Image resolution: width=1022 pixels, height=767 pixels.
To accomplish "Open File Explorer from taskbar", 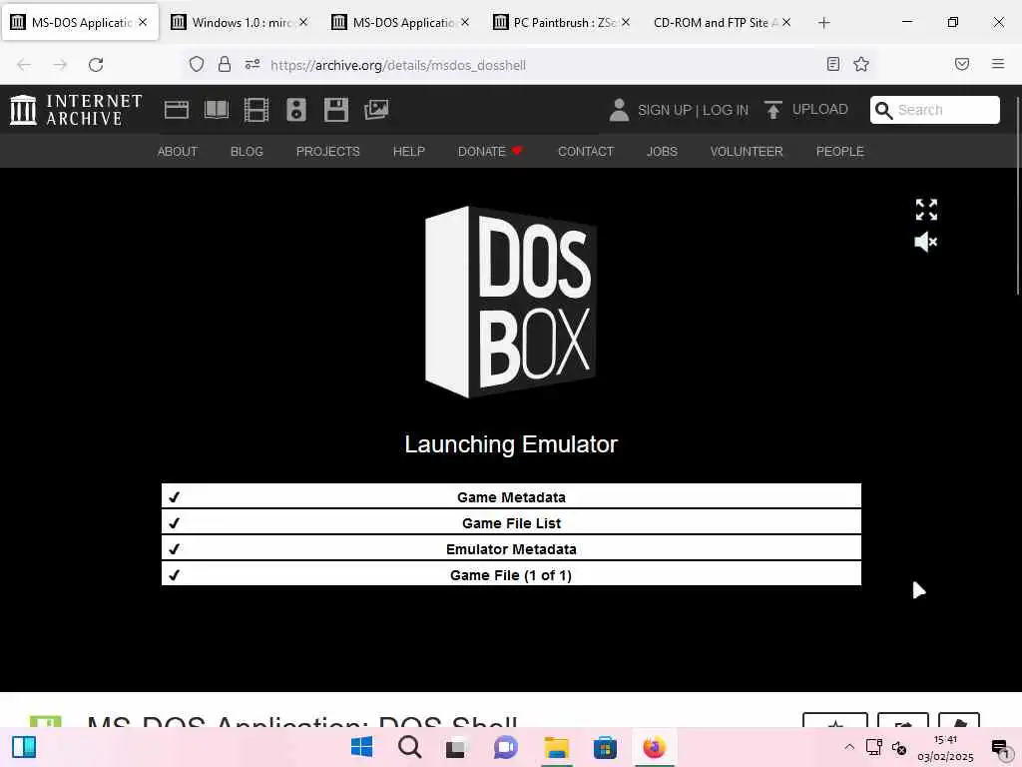I will pos(557,747).
